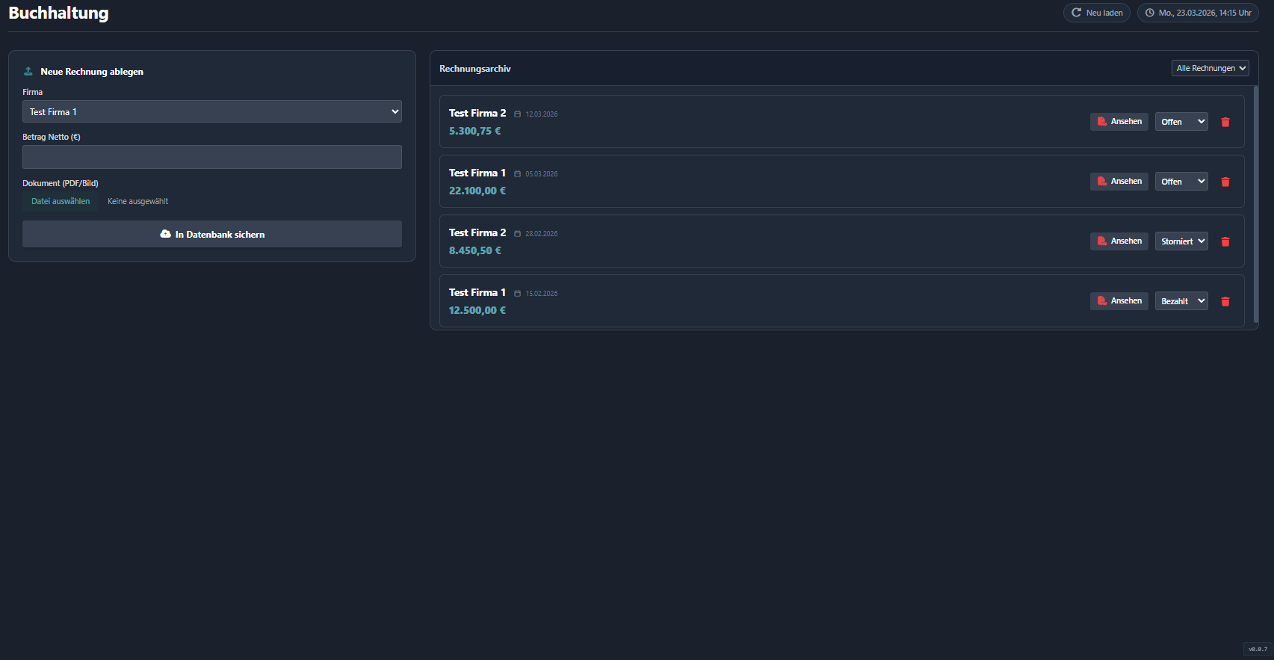
Task: Delete the 12.500,00 € invoice entry
Action: point(1225,301)
